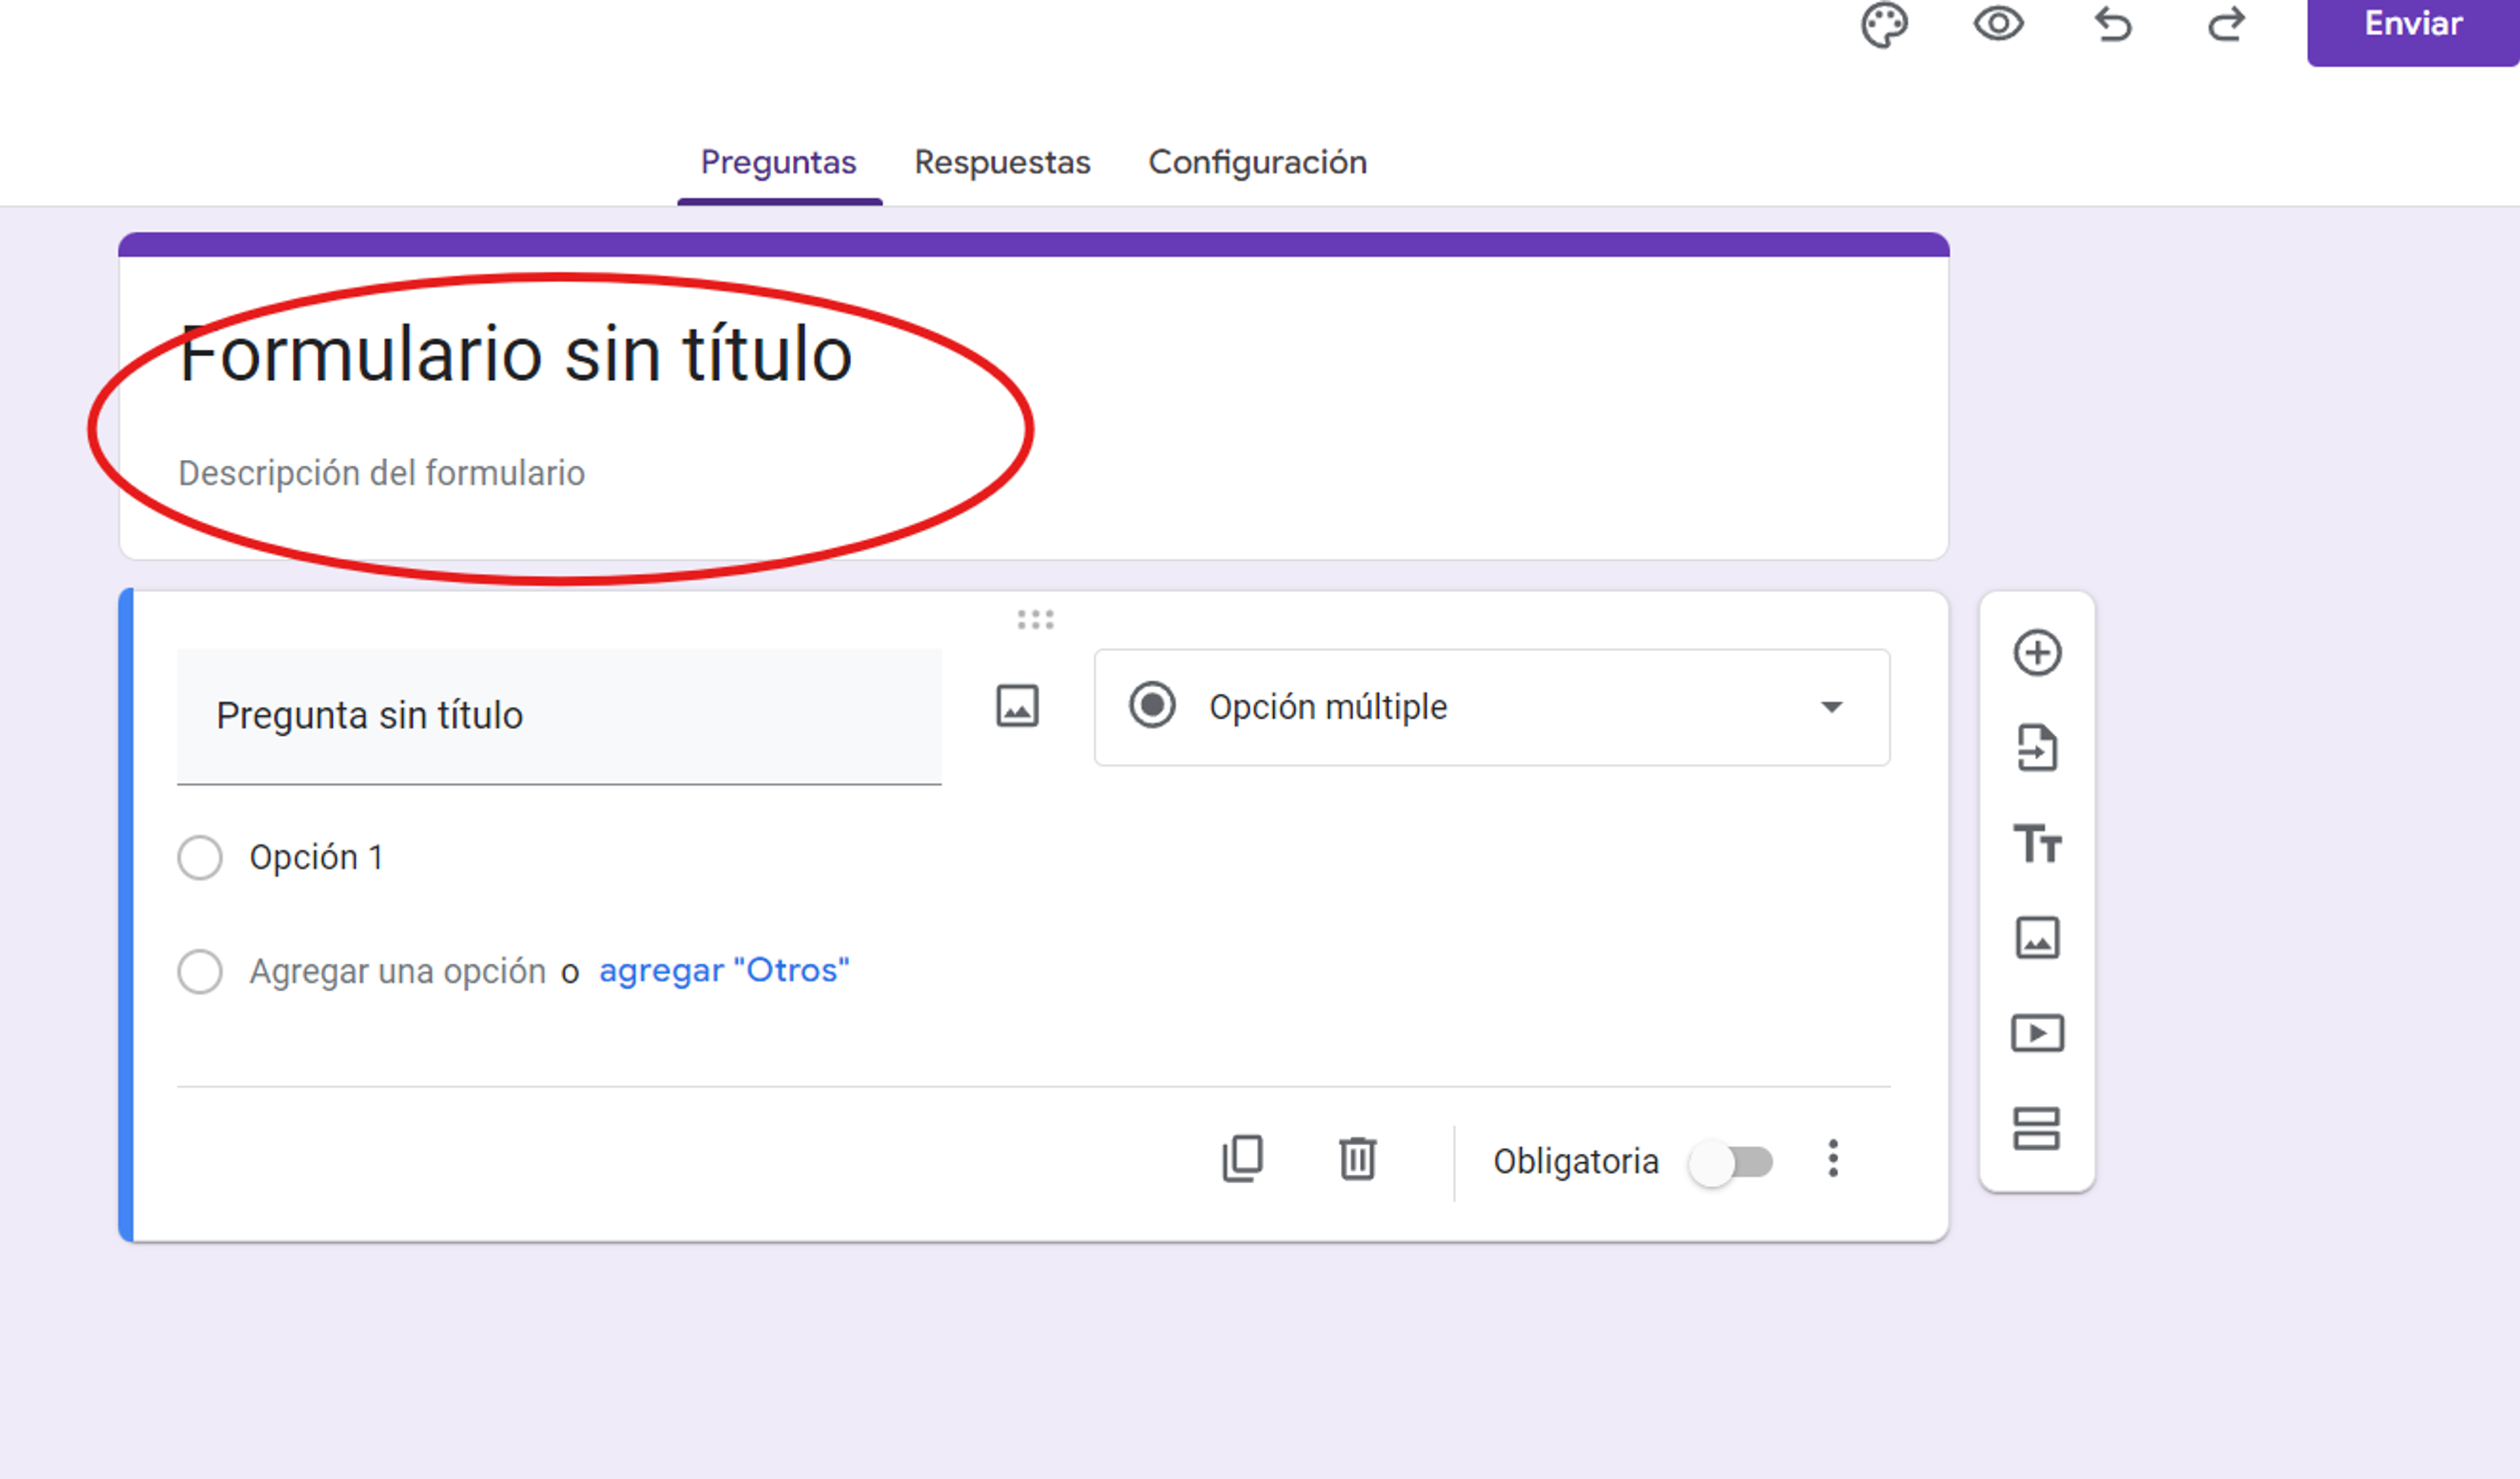This screenshot has width=2520, height=1479.
Task: Add an image to the question
Action: (x=1017, y=706)
